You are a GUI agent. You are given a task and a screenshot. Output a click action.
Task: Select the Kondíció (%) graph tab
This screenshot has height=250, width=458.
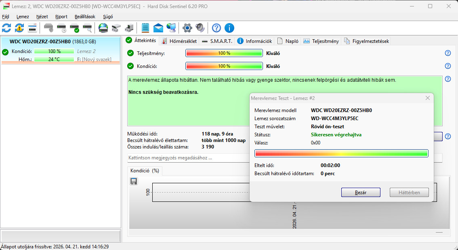point(145,171)
